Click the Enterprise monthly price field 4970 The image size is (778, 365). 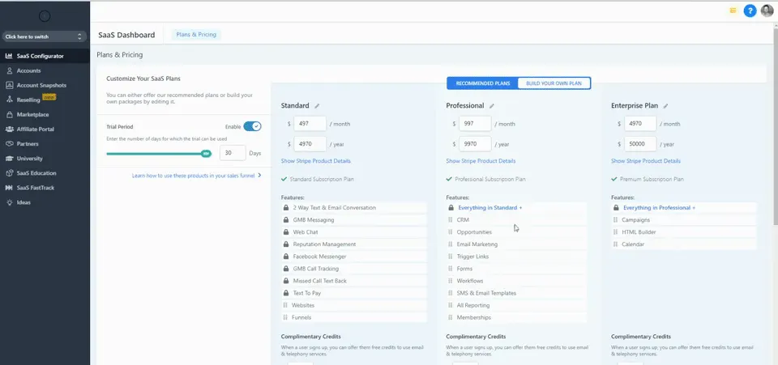640,124
